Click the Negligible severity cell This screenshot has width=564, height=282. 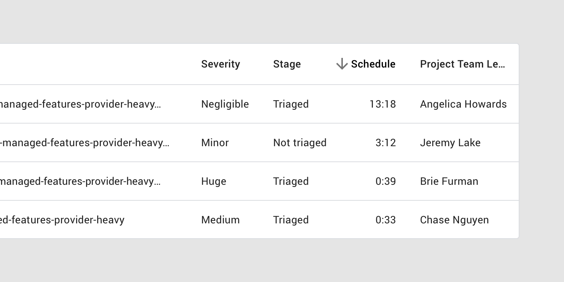225,104
